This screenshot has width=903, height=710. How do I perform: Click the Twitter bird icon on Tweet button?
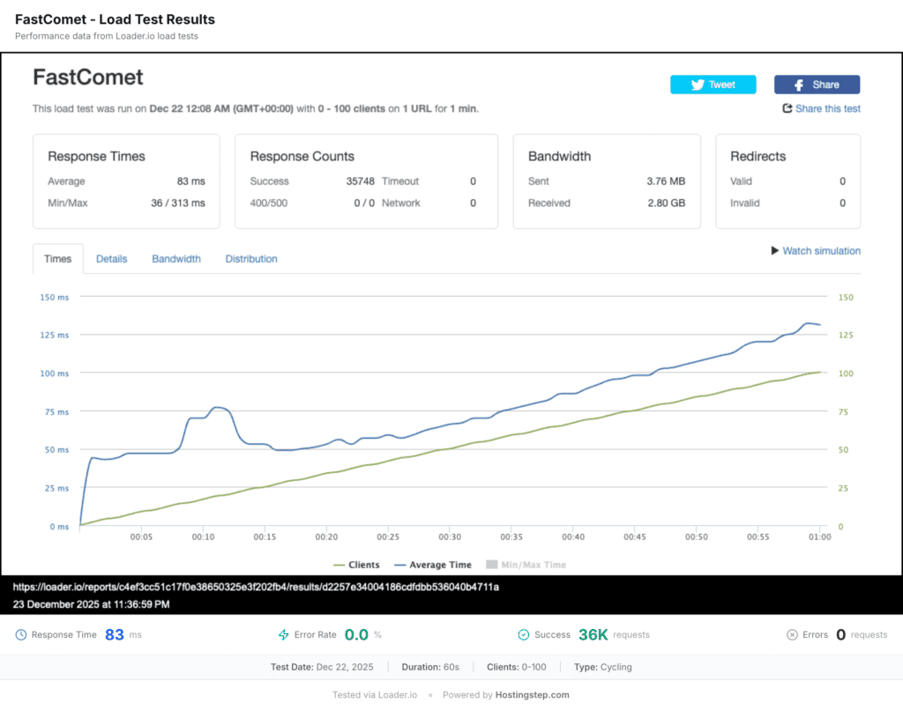(698, 85)
